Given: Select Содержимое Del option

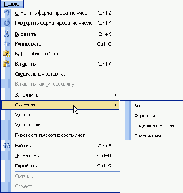Looking at the screenshot, I should 154,126.
